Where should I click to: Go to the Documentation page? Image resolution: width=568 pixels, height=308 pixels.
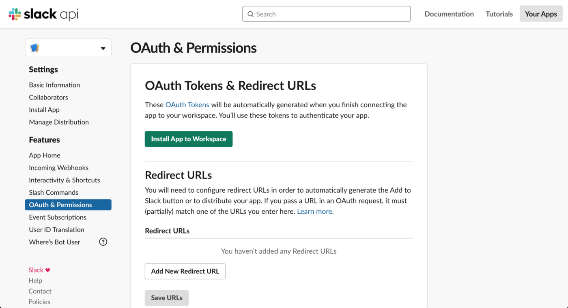click(x=449, y=14)
